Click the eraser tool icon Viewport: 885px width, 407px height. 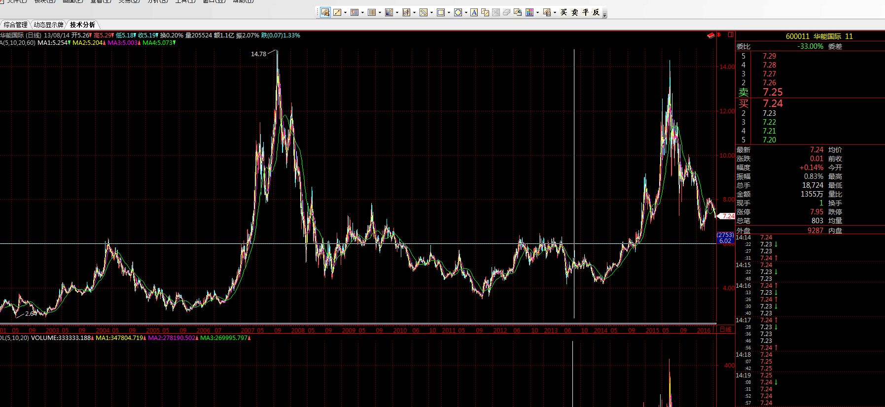506,12
